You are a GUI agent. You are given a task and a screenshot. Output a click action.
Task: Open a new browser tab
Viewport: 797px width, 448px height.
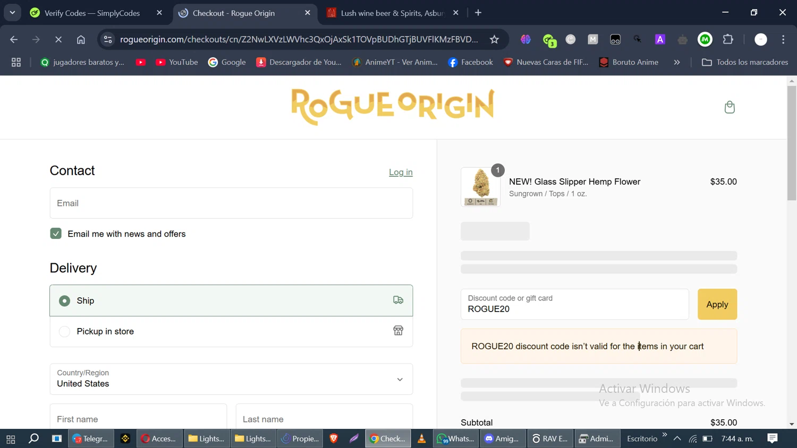(x=478, y=13)
